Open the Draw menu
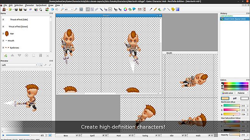250x140 pixels. click(x=51, y=5)
